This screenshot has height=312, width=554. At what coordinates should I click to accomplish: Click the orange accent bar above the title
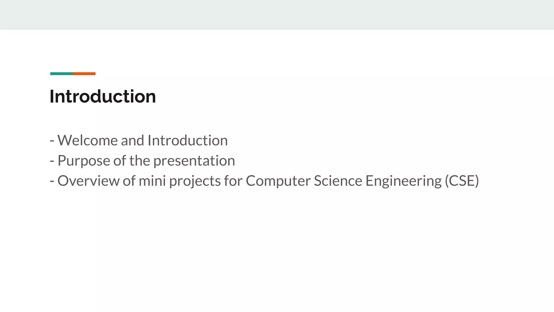point(84,74)
